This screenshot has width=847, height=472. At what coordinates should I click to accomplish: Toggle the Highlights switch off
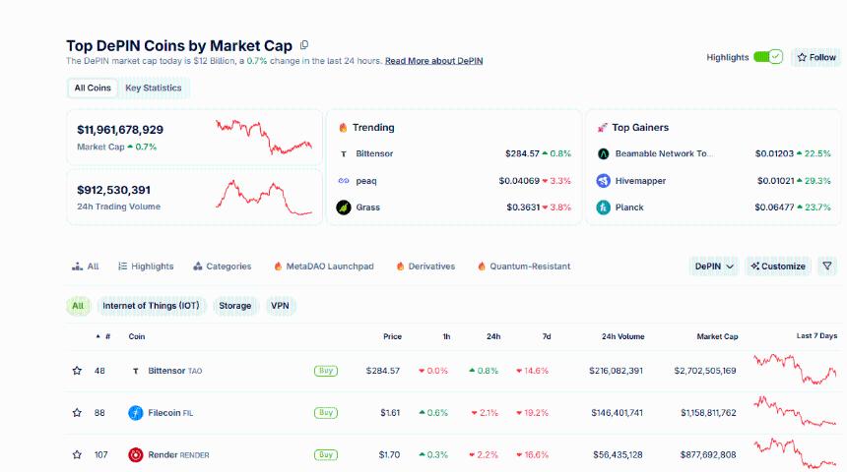pos(768,57)
